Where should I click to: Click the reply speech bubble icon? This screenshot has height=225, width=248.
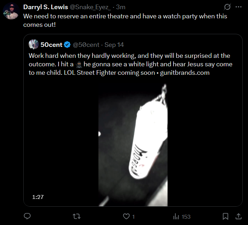27,217
